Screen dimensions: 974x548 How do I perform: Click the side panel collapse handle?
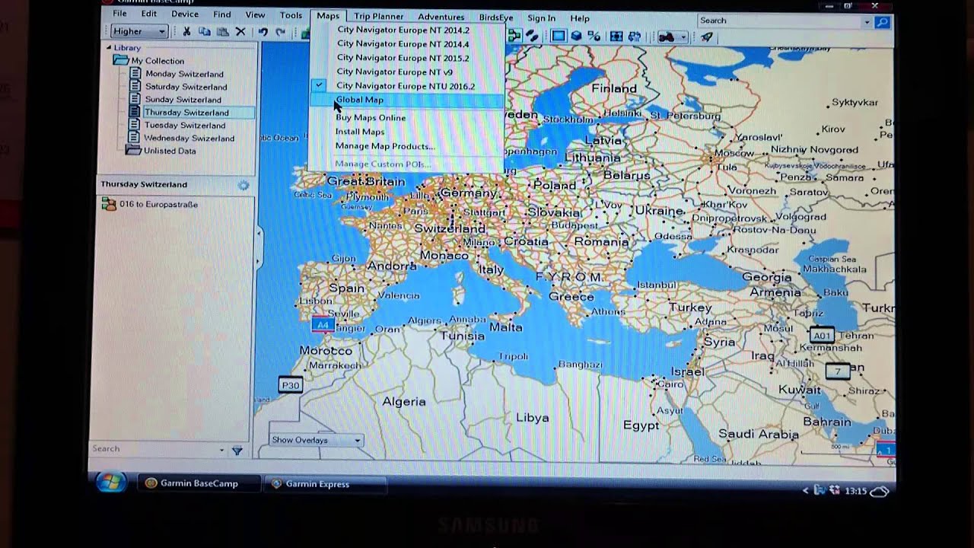click(259, 247)
